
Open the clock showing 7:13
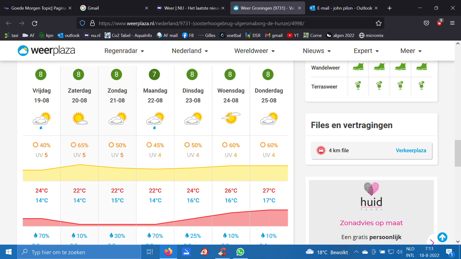(429, 249)
